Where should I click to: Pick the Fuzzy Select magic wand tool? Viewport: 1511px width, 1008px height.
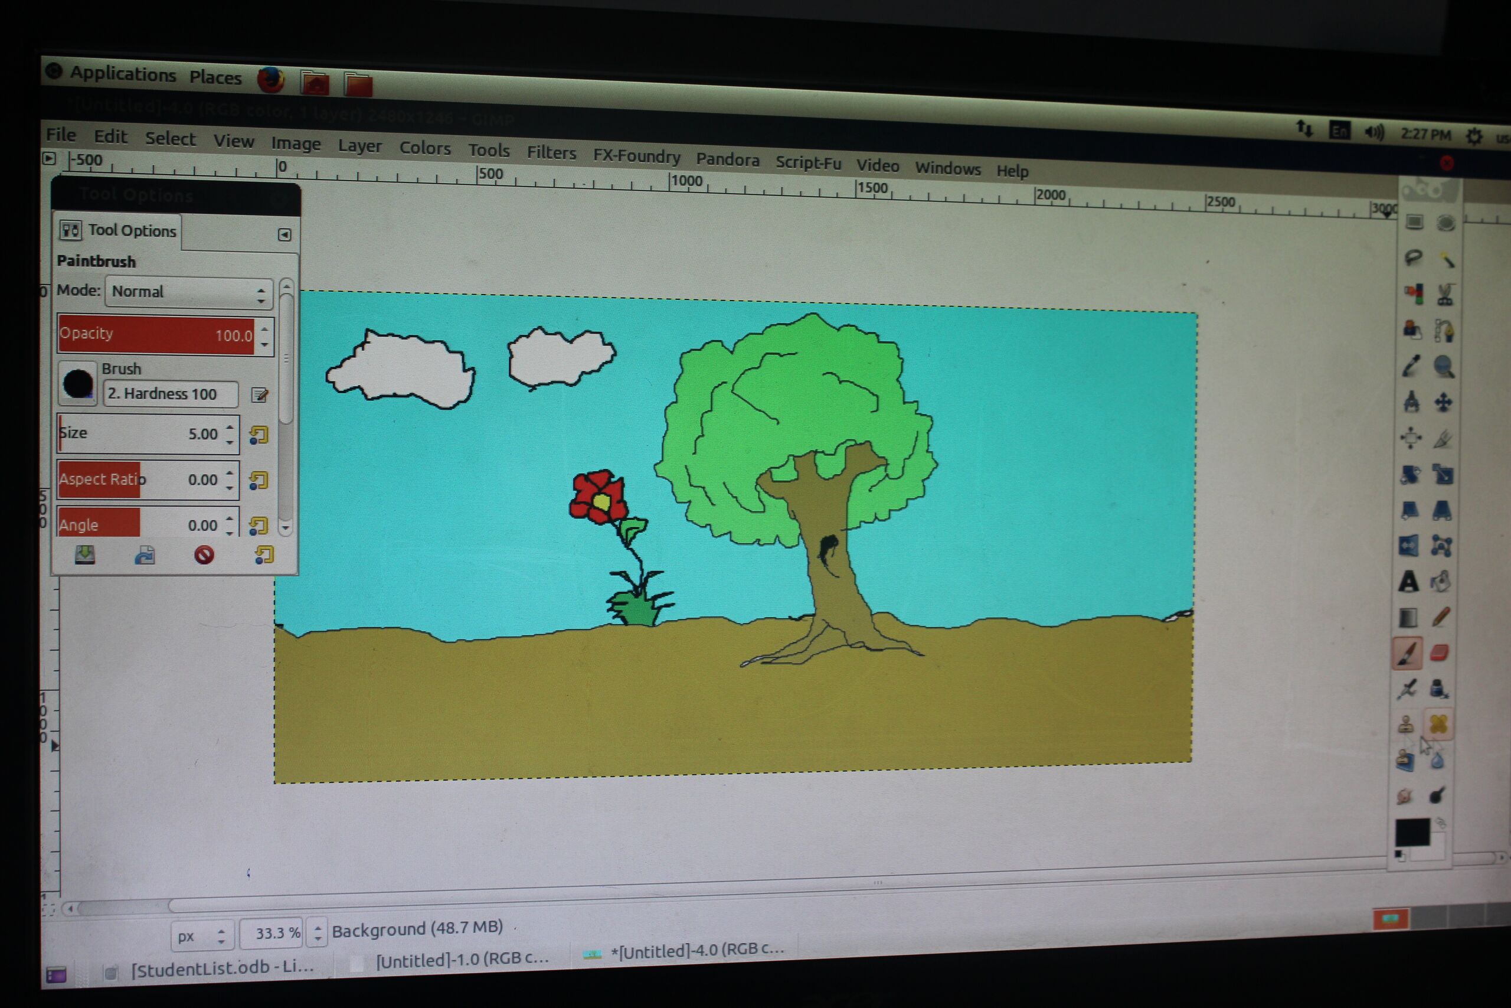(x=1446, y=259)
